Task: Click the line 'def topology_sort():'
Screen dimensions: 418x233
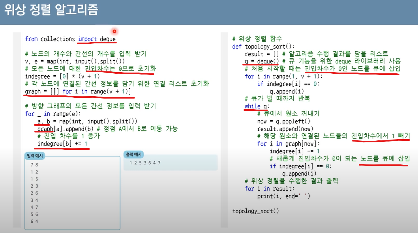Action: coord(263,47)
